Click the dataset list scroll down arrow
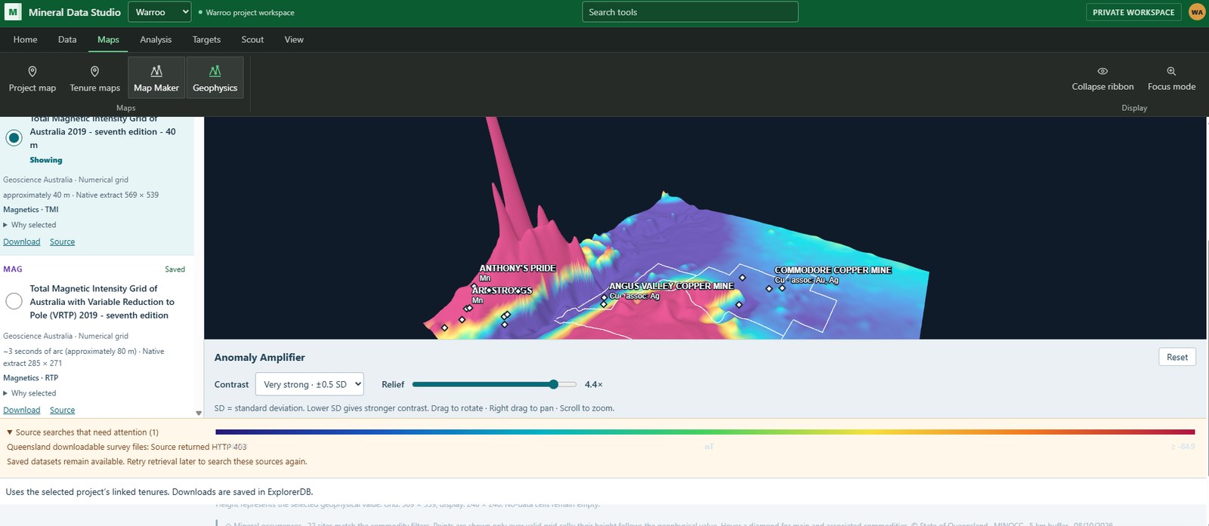Image resolution: width=1209 pixels, height=526 pixels. pyautogui.click(x=199, y=413)
